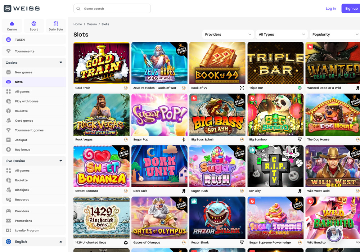Select Jackpot in the Casino menu
The image size is (360, 252).
coord(34,140)
